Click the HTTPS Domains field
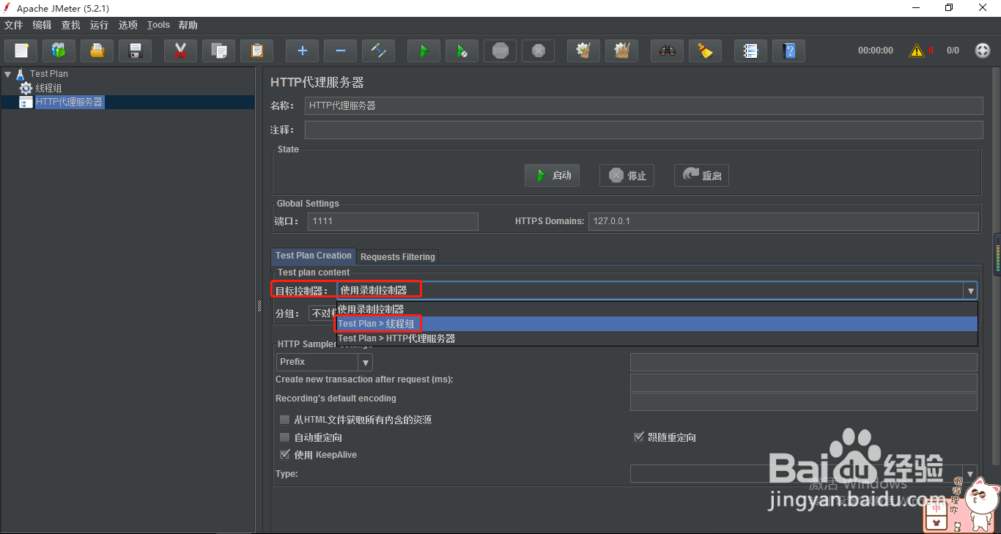This screenshot has width=1001, height=534. [783, 221]
